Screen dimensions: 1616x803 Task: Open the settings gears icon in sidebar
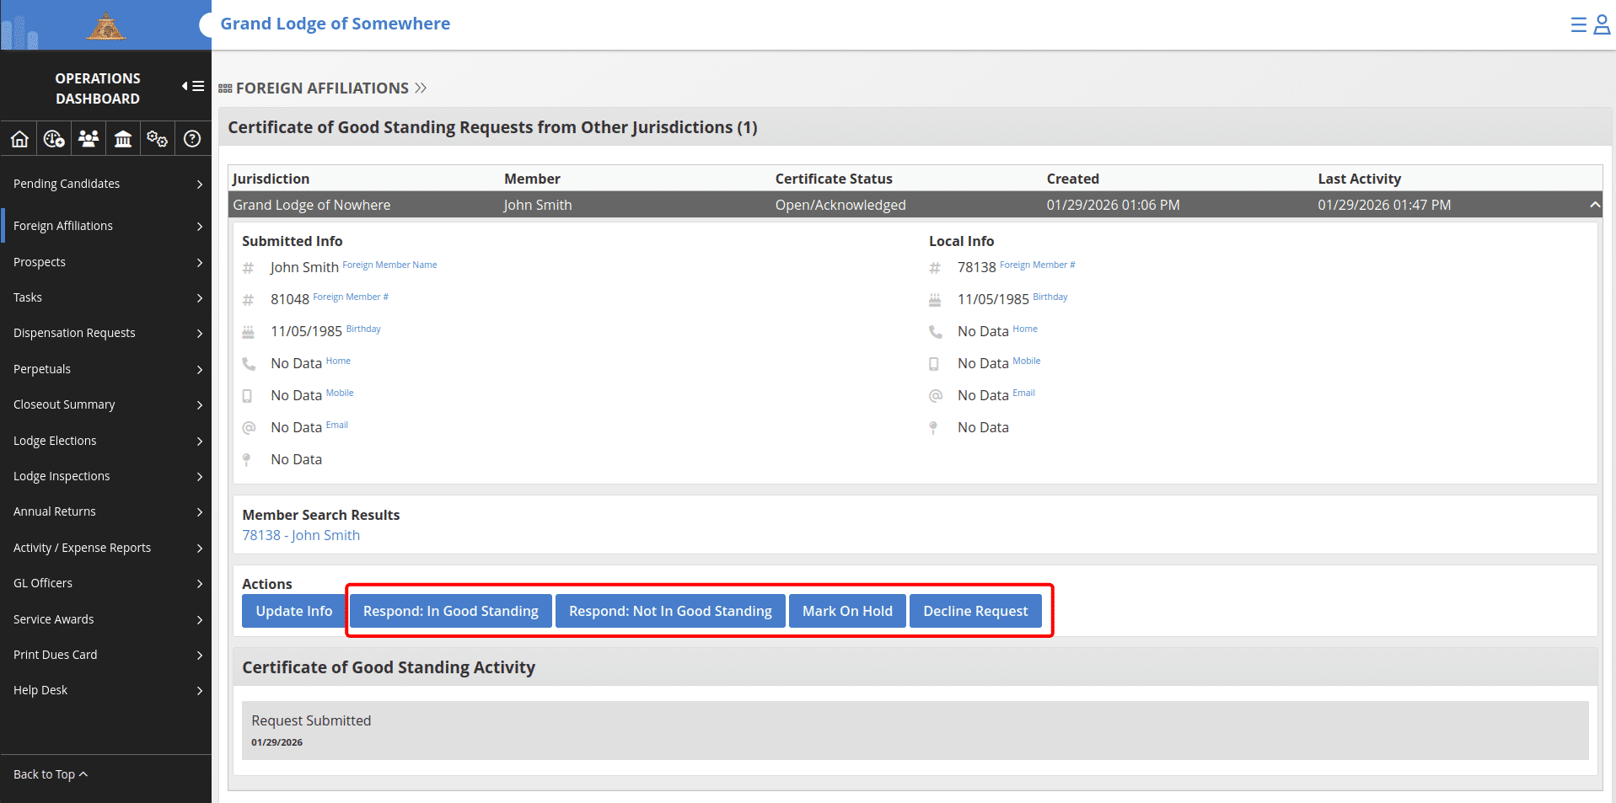point(157,139)
